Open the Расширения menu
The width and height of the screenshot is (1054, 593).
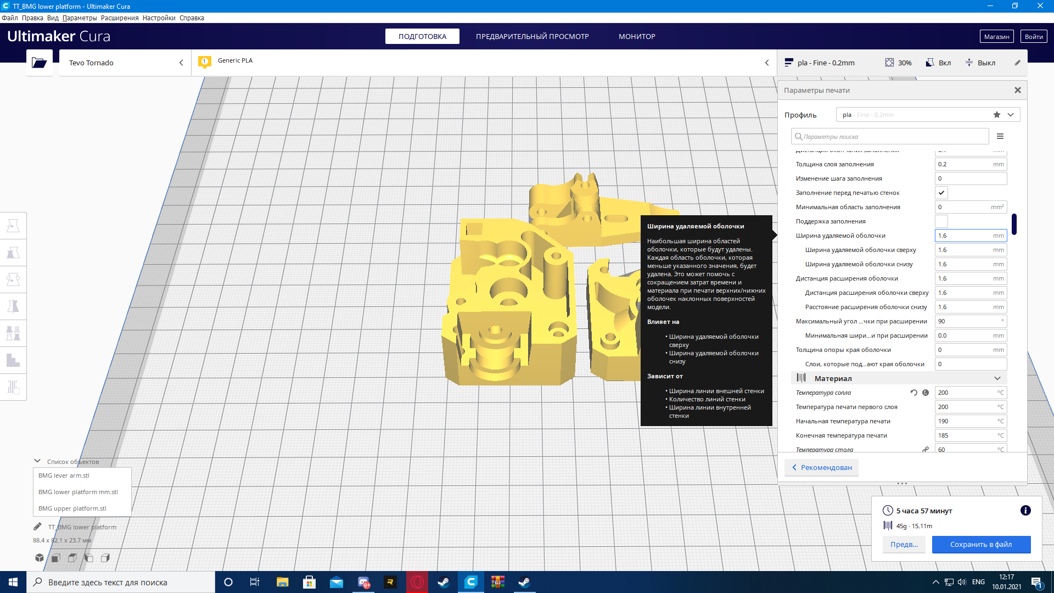[120, 18]
